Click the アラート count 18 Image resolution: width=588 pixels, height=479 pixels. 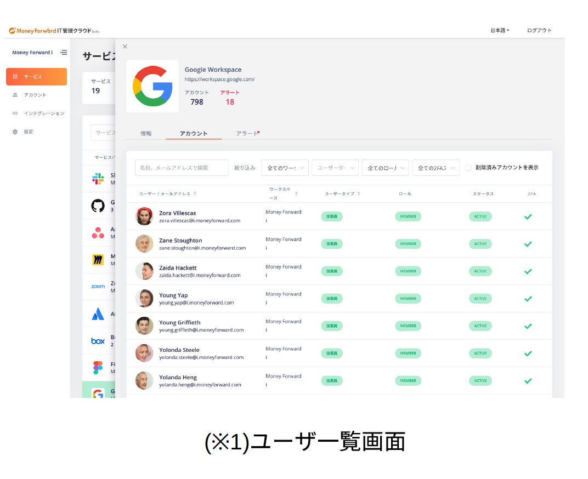tap(230, 102)
